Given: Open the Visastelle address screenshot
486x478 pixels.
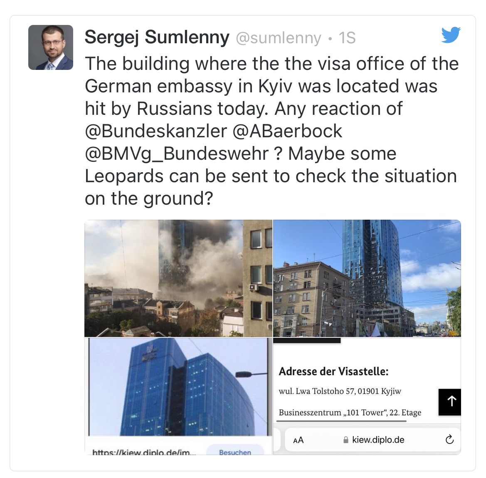Looking at the screenshot, I should (x=367, y=396).
